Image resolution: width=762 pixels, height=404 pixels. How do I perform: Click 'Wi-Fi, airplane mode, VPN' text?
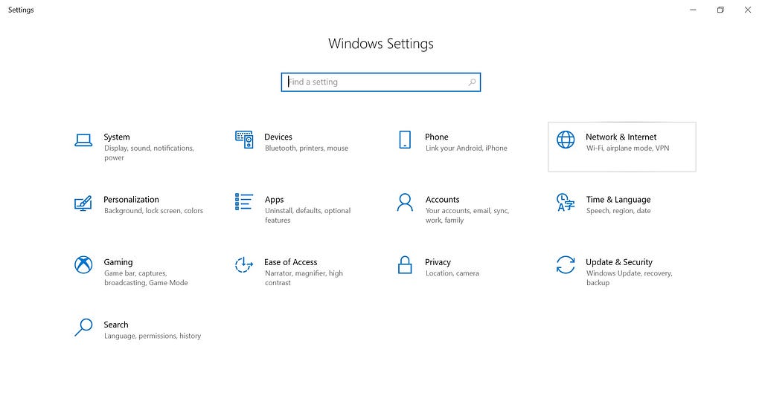tap(628, 149)
